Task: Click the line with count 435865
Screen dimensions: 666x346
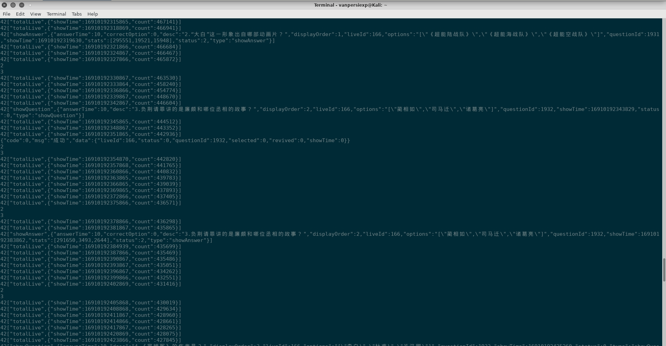Action: coord(91,228)
